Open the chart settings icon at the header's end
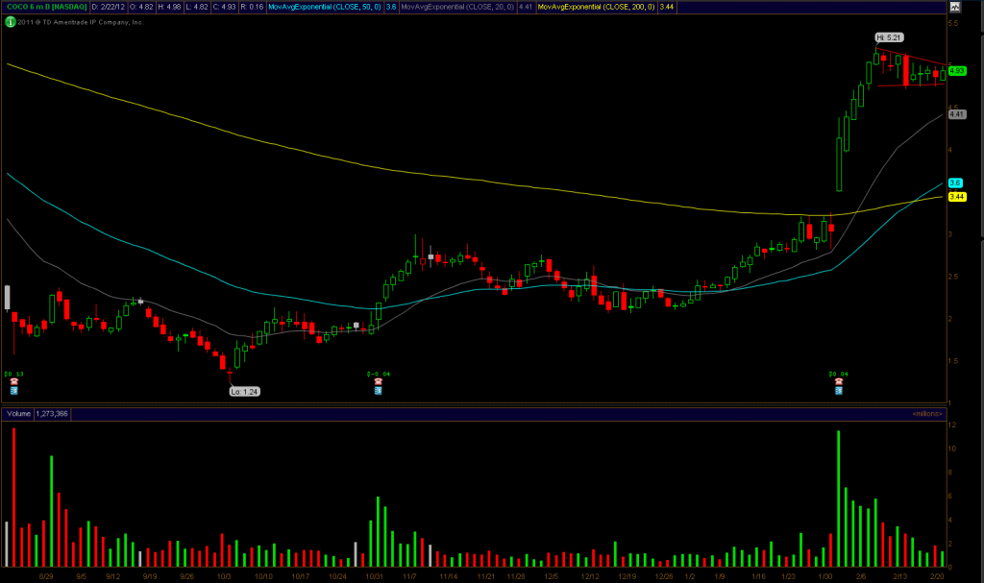Screen dimensions: 984x583 tap(954, 7)
